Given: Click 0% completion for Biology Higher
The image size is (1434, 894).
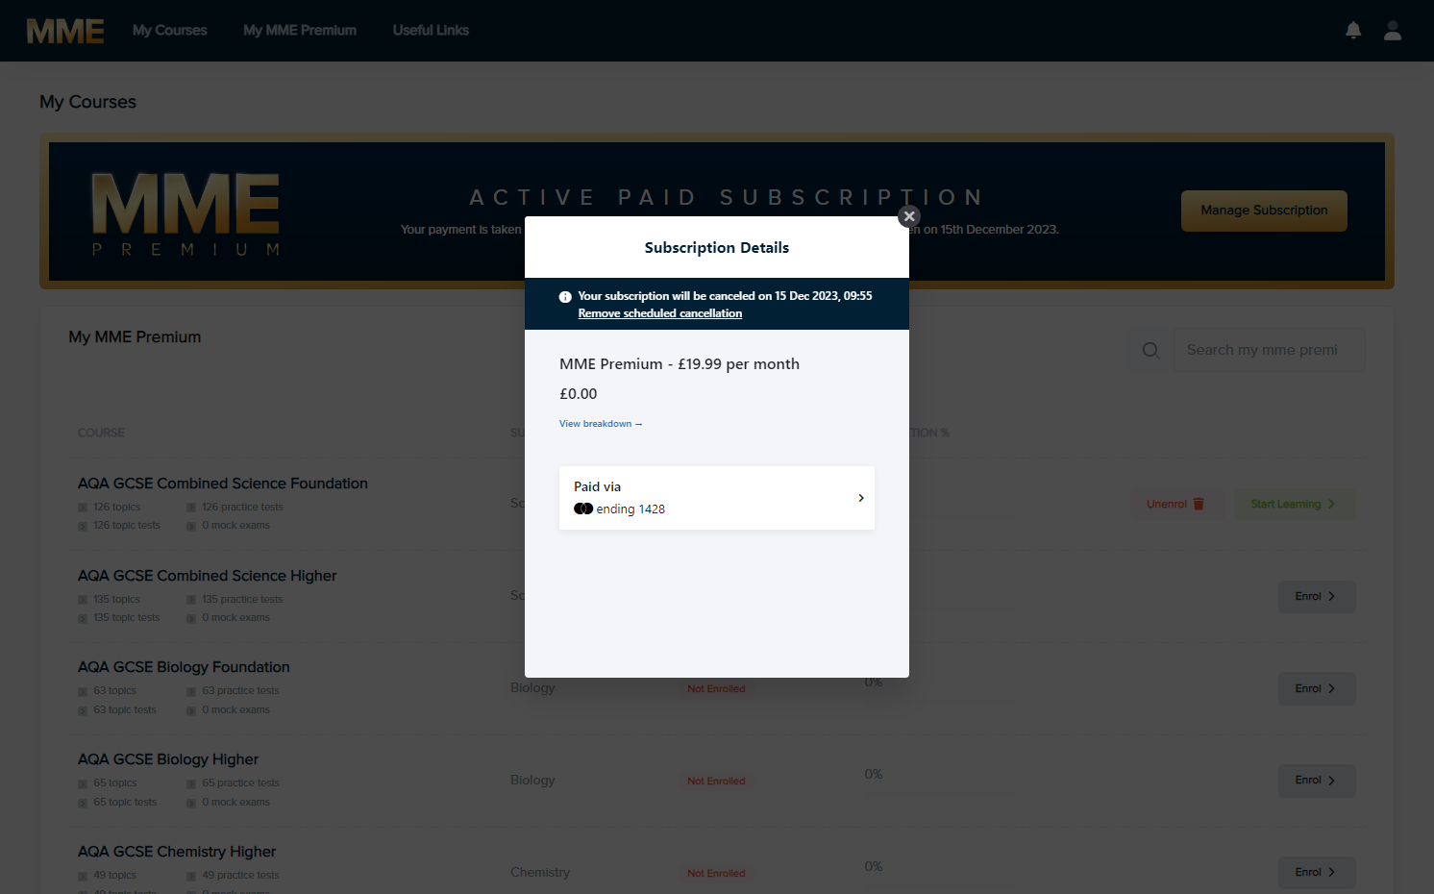Looking at the screenshot, I should pos(873,774).
